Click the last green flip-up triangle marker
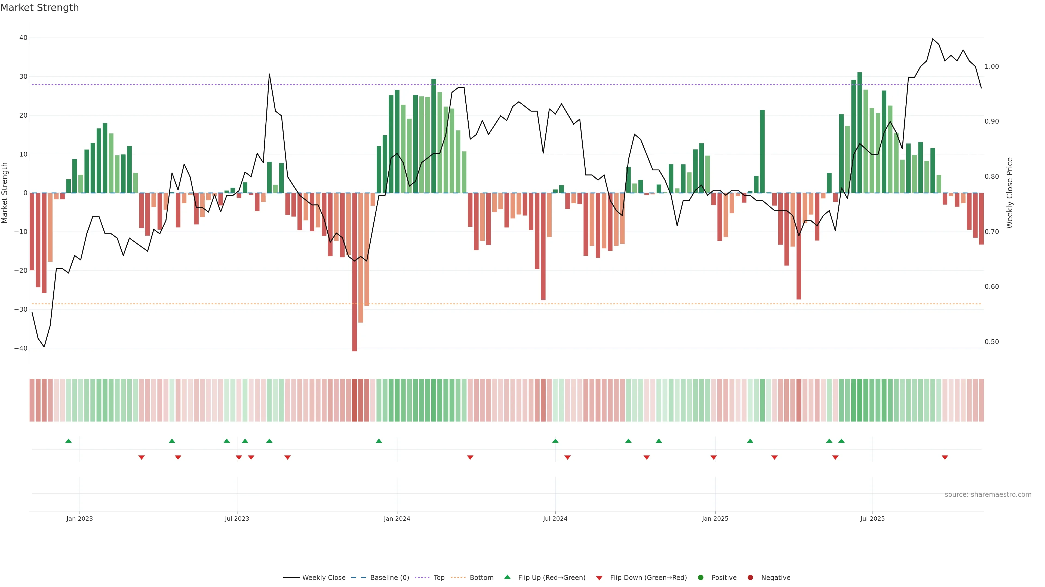1045x587 pixels. pyautogui.click(x=841, y=441)
